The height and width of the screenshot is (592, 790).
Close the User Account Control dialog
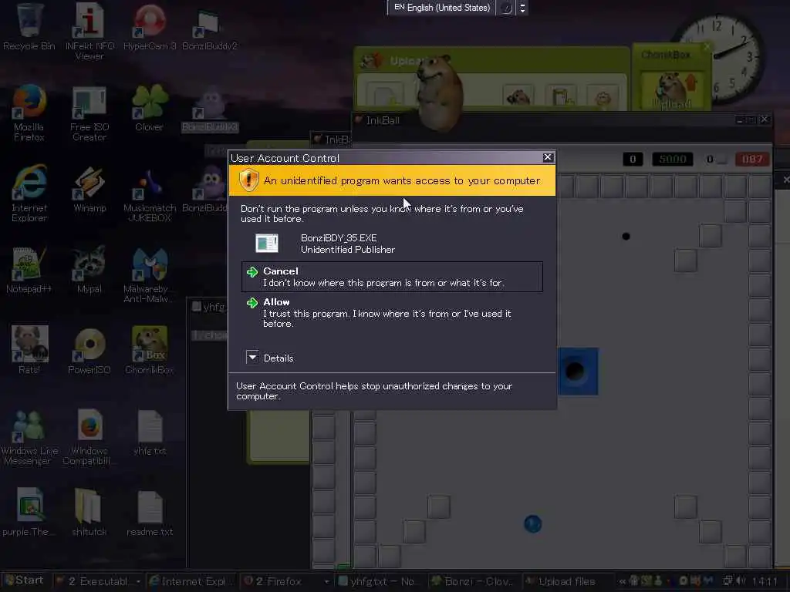pos(548,157)
